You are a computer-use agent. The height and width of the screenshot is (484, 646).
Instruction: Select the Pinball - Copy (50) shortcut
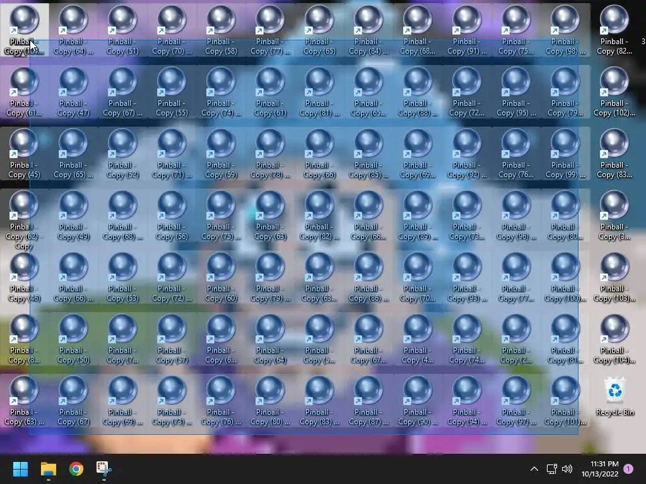pos(73,339)
